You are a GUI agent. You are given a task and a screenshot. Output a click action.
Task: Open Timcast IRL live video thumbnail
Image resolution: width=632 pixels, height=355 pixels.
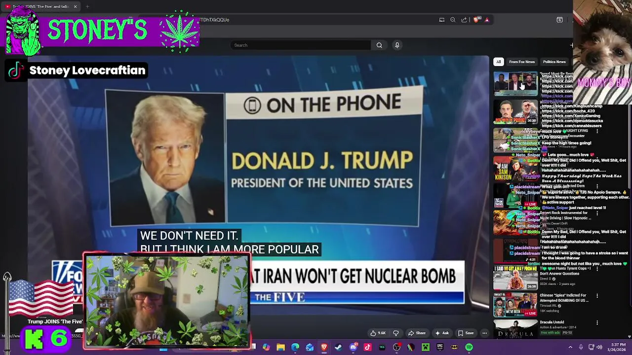(515, 305)
